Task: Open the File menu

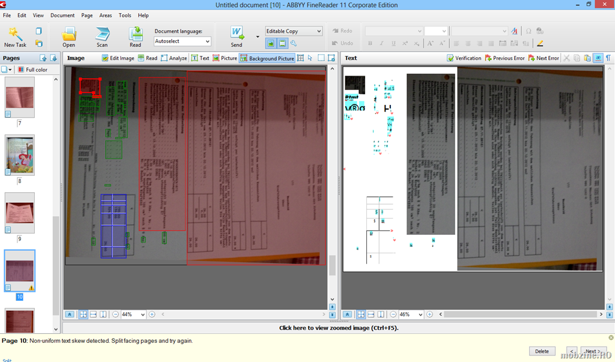Action: (x=7, y=15)
